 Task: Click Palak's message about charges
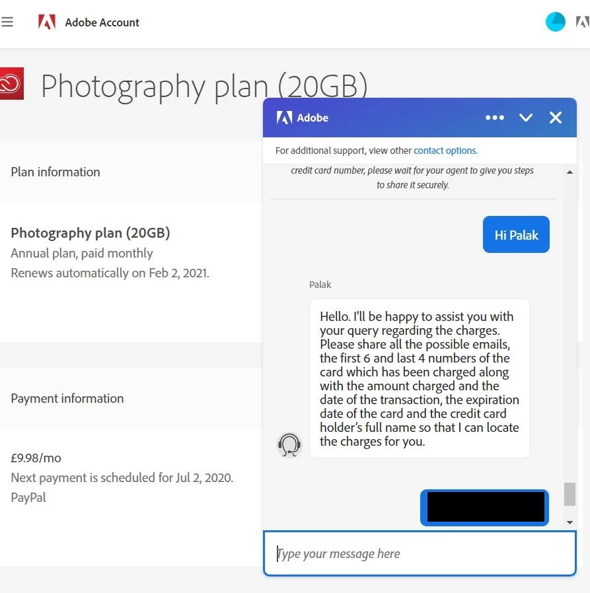point(420,378)
